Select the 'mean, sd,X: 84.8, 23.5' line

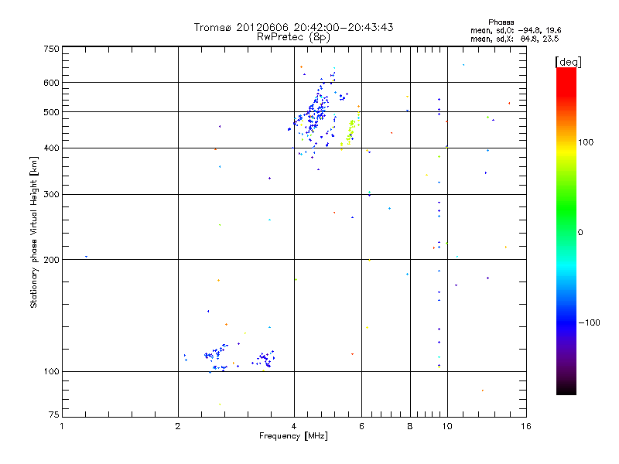515,39
